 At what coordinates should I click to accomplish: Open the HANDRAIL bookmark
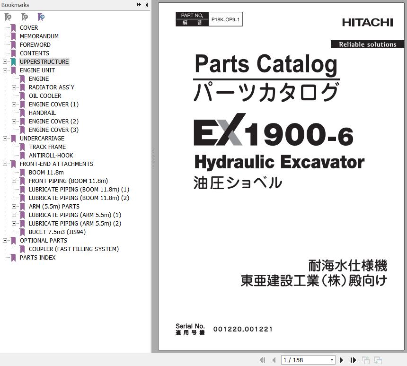point(42,113)
